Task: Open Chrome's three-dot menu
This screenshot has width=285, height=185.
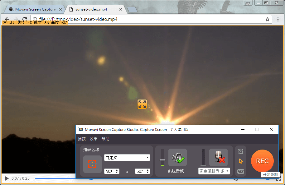Action: [278, 19]
